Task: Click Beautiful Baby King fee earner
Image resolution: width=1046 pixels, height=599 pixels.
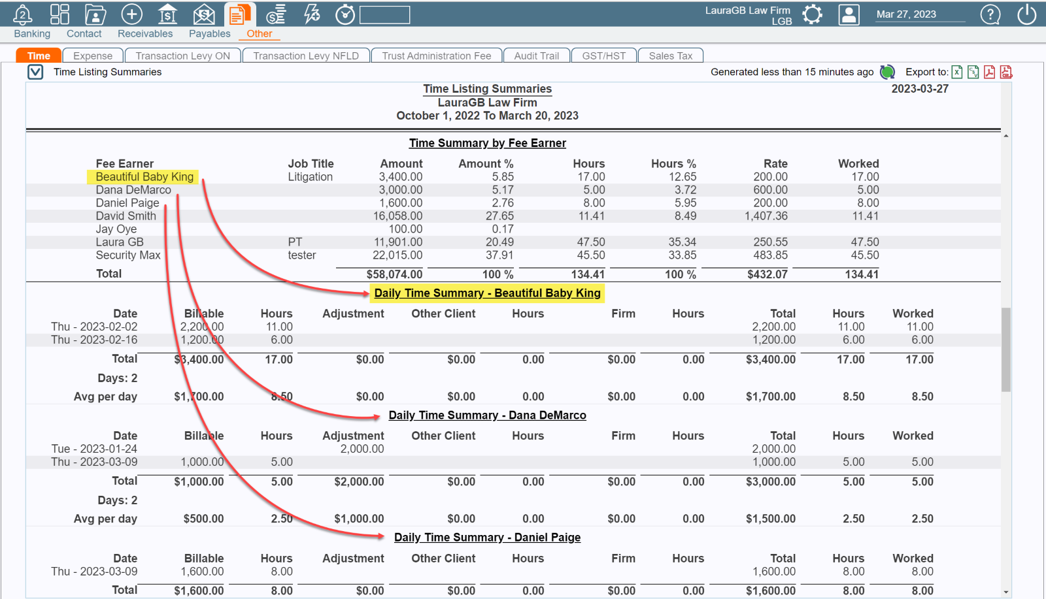Action: pos(144,177)
